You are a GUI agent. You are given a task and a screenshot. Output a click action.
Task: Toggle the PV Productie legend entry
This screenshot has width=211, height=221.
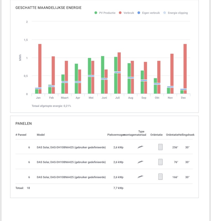point(105,13)
